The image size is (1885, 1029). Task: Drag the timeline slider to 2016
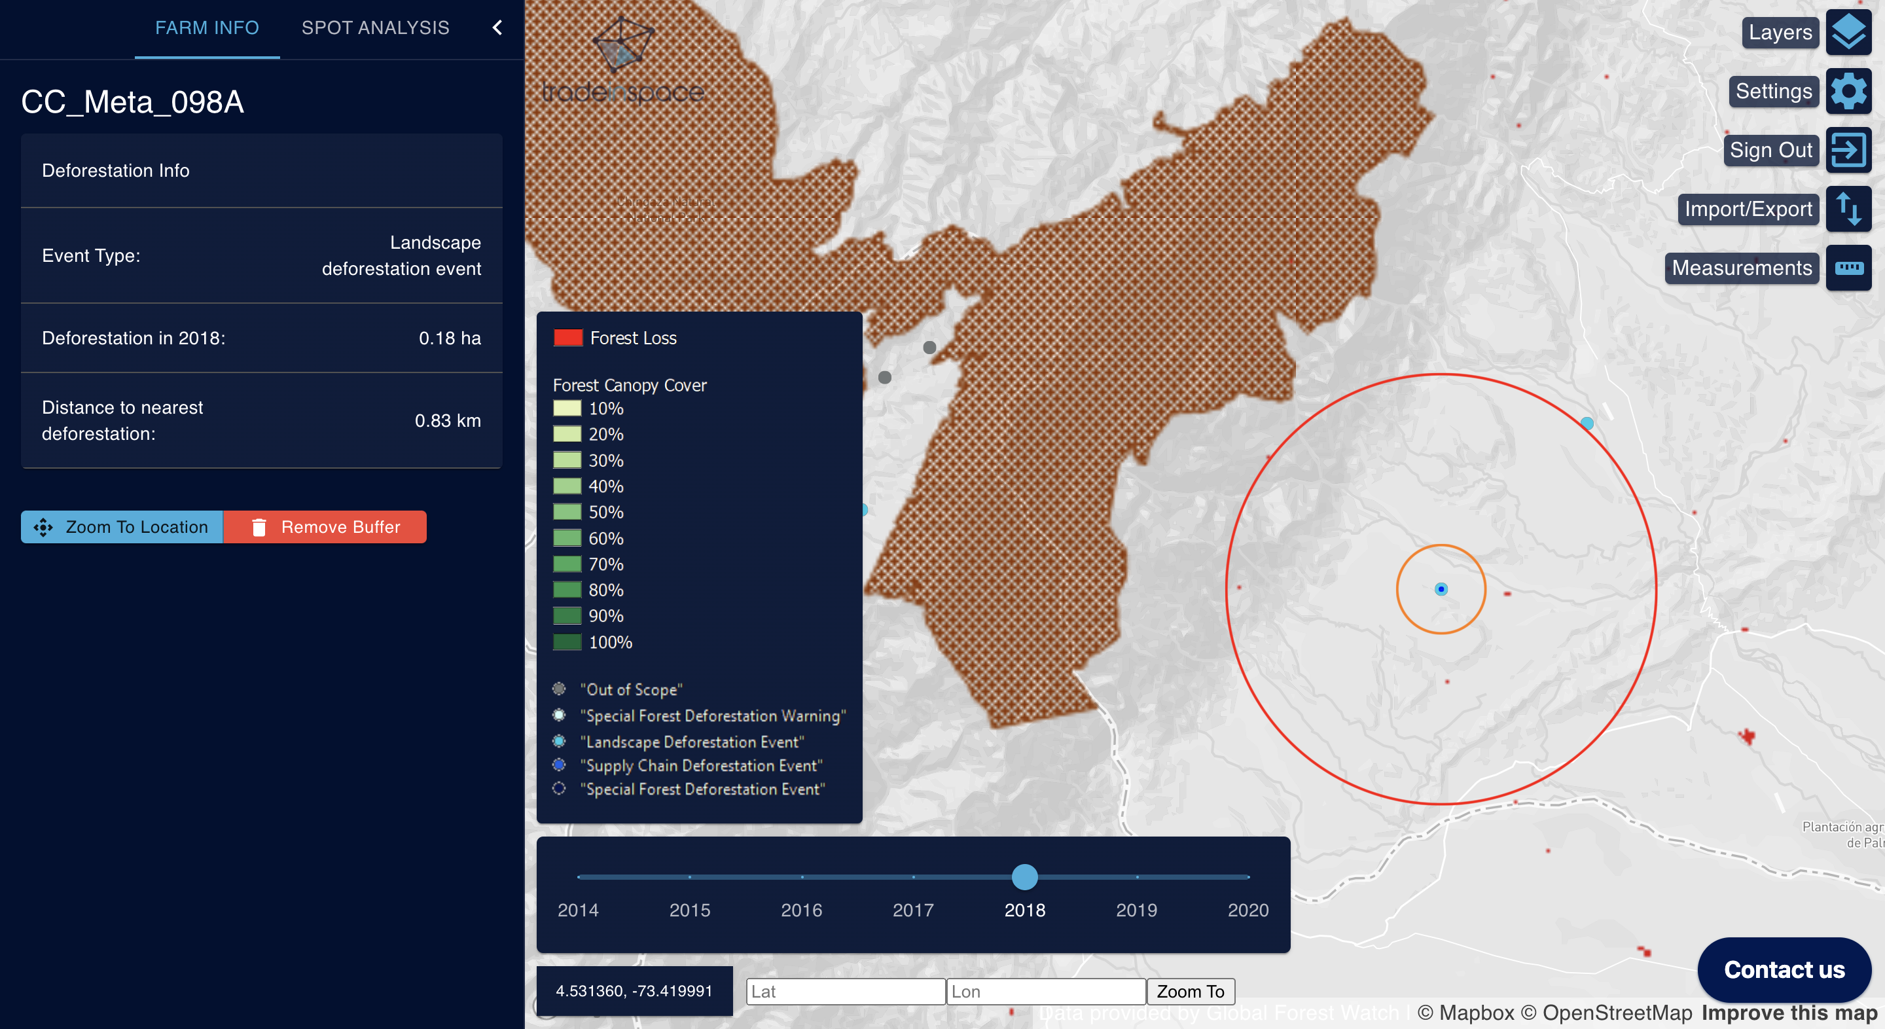click(802, 876)
